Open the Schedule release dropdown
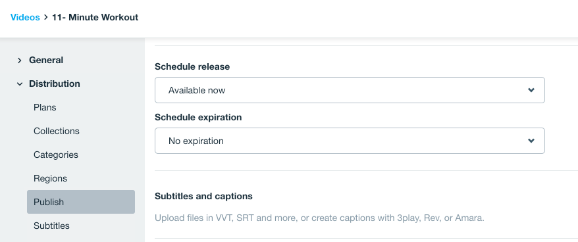The height and width of the screenshot is (242, 578). (350, 90)
